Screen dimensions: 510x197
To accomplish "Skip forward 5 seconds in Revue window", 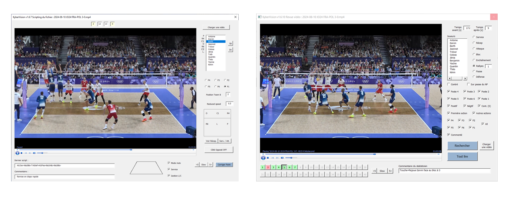I will [x=390, y=171].
